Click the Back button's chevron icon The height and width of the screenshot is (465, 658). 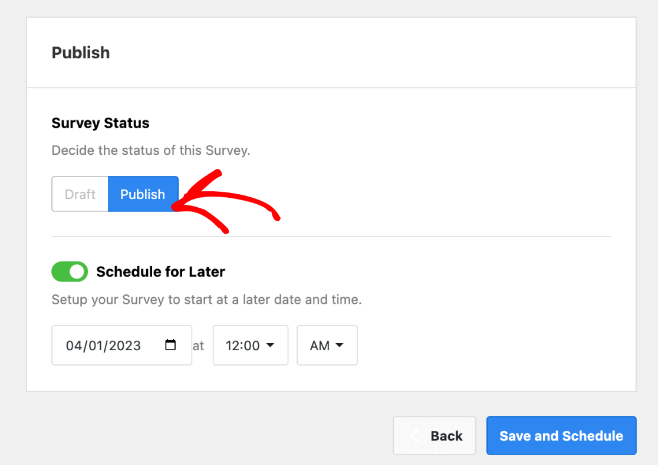(414, 436)
